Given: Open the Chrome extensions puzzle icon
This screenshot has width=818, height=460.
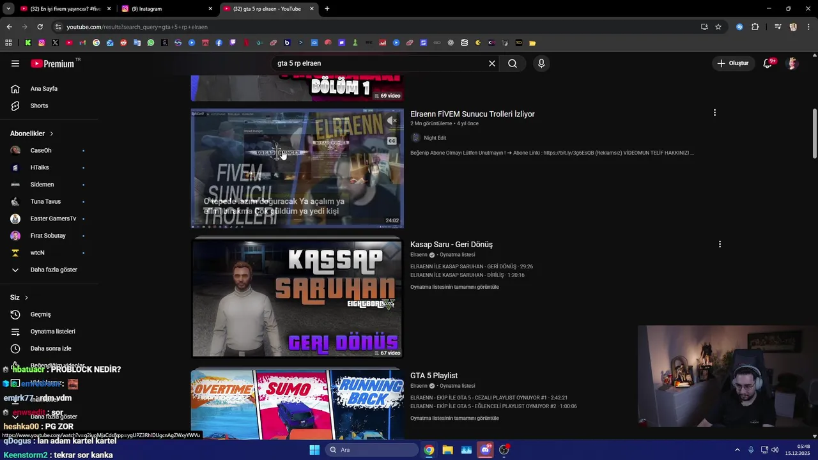Looking at the screenshot, I should (755, 27).
